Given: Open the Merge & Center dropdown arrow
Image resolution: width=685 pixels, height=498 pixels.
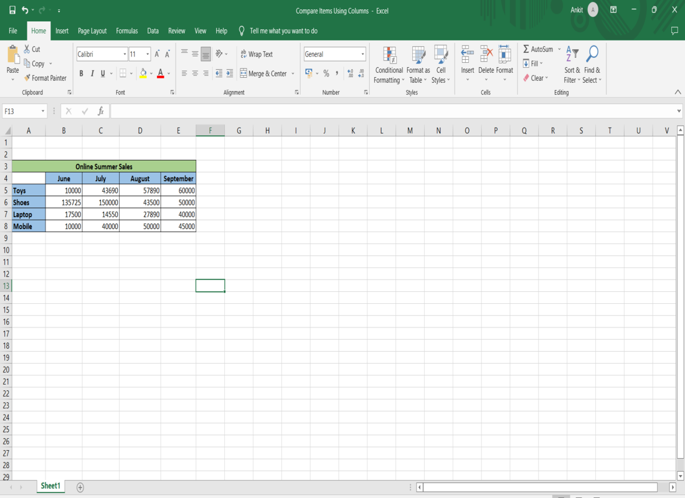Looking at the screenshot, I should [292, 73].
